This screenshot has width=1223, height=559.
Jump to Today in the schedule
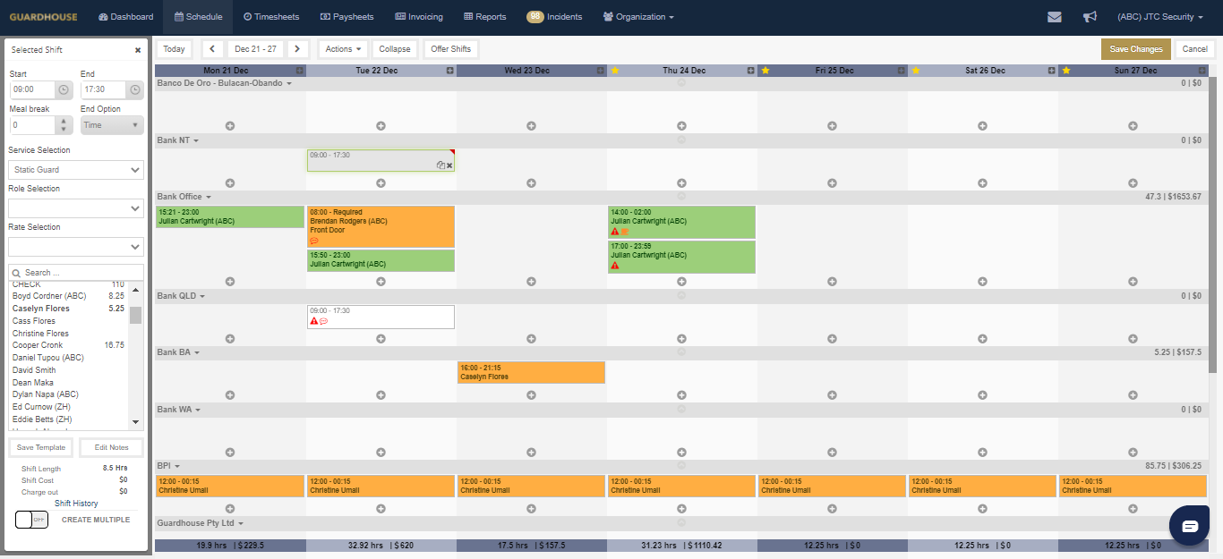click(x=175, y=49)
